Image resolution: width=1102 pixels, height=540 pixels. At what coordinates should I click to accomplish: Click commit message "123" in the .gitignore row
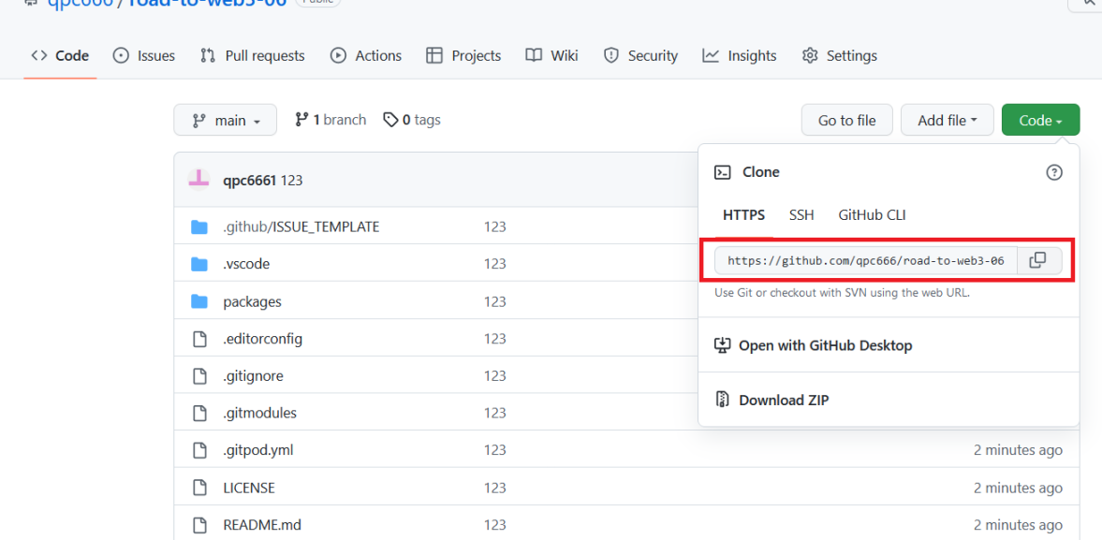(x=494, y=375)
